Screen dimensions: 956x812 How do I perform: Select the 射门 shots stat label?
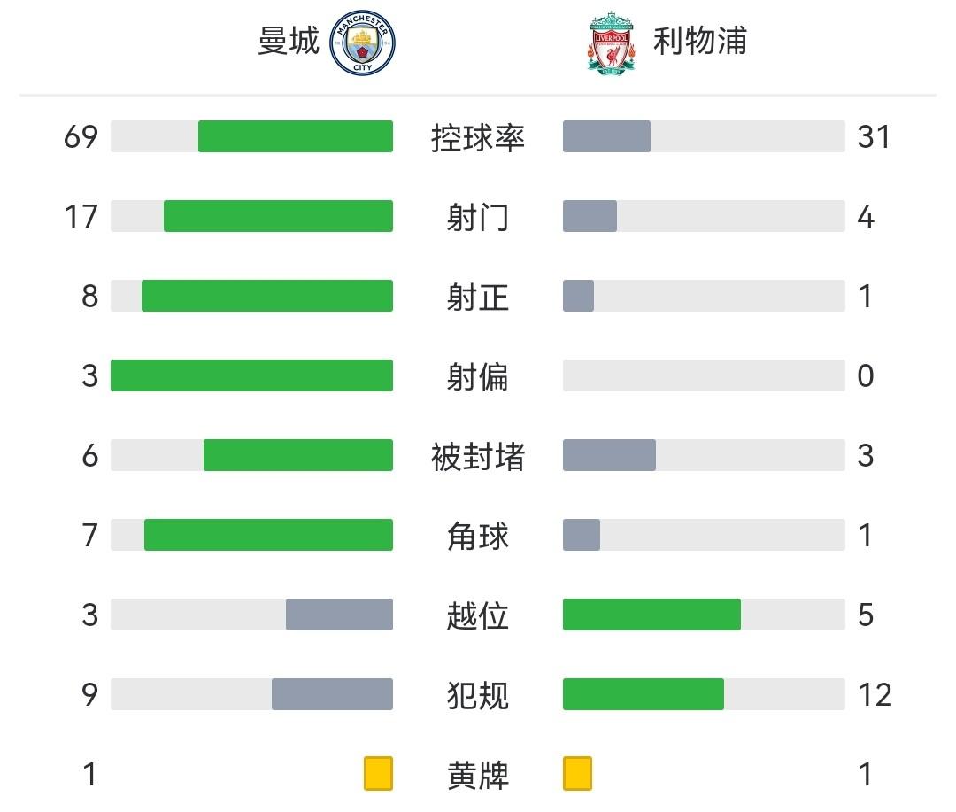point(478,217)
